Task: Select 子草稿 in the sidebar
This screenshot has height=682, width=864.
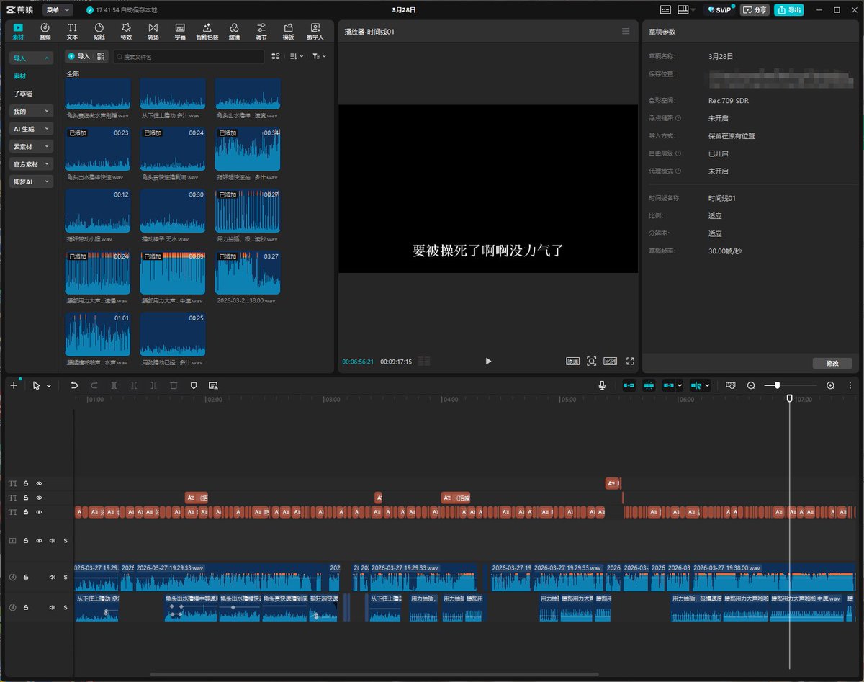Action: point(22,94)
